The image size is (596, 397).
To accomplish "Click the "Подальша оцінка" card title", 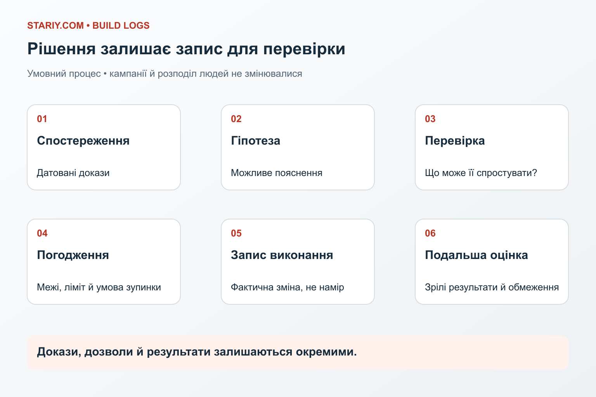I will 476,255.
